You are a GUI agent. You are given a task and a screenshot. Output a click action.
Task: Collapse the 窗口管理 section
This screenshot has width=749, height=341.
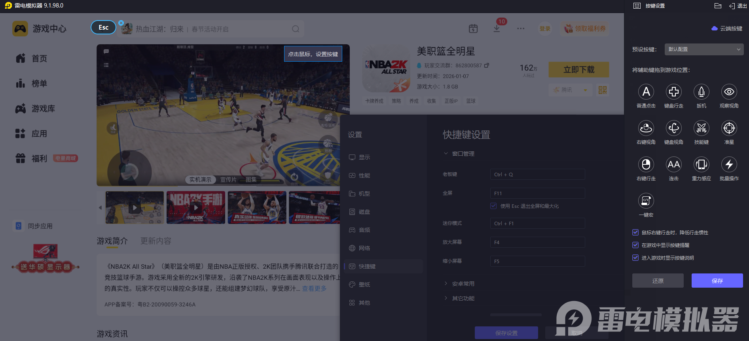463,154
